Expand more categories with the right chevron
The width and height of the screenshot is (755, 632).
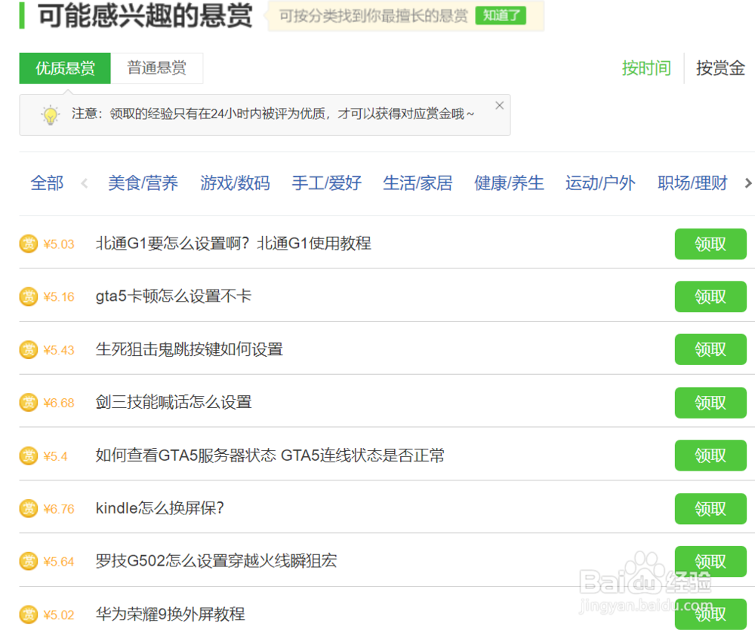click(x=747, y=183)
